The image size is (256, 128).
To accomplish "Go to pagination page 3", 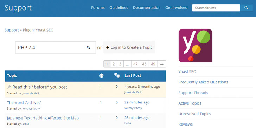I will [x=120, y=64].
